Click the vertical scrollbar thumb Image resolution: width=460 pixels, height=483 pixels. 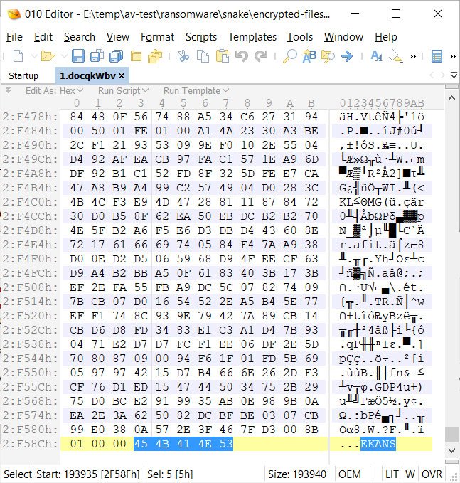451,434
